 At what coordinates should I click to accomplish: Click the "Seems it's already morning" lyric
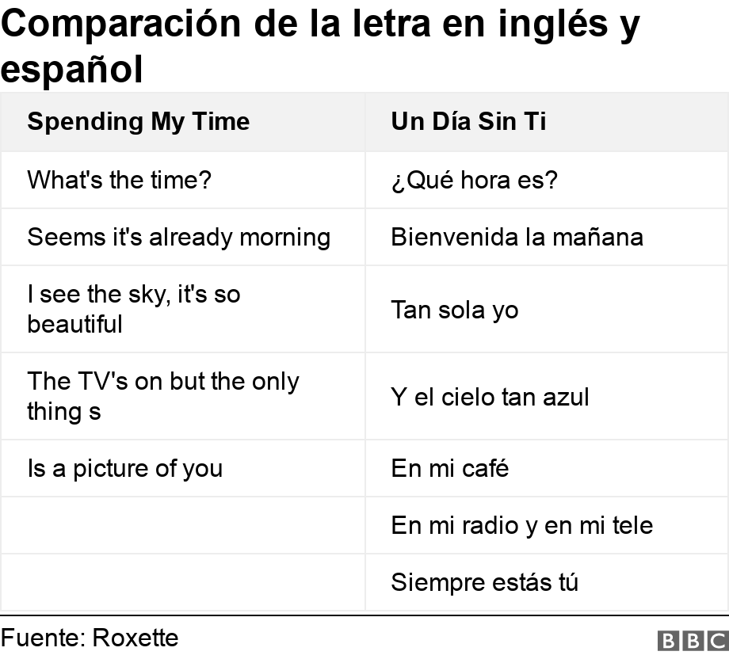[x=179, y=238]
